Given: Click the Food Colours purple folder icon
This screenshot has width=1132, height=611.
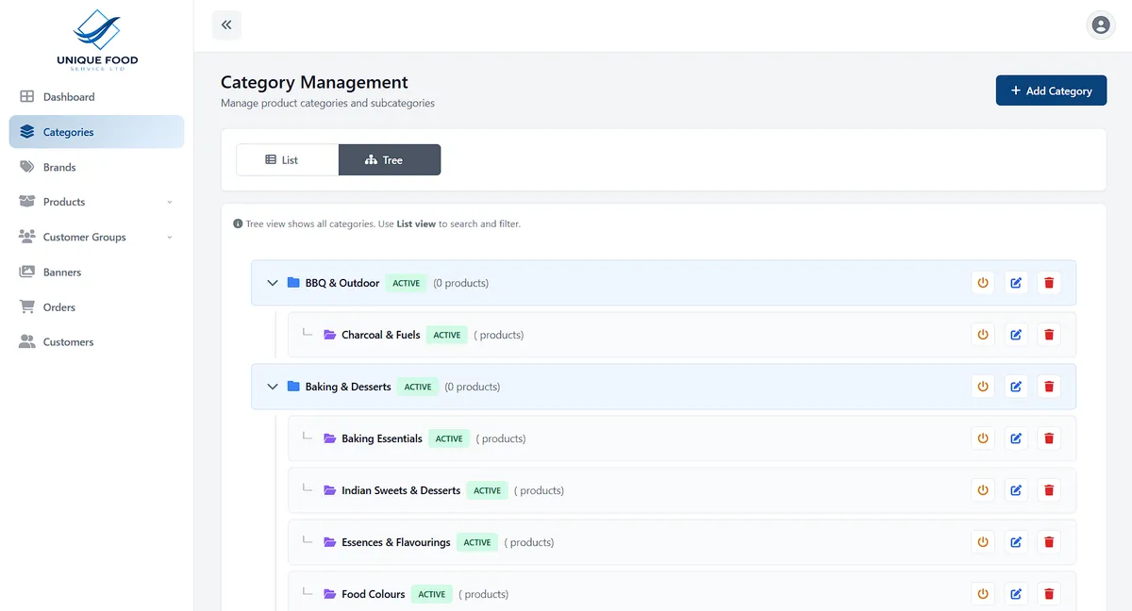Looking at the screenshot, I should tap(330, 594).
